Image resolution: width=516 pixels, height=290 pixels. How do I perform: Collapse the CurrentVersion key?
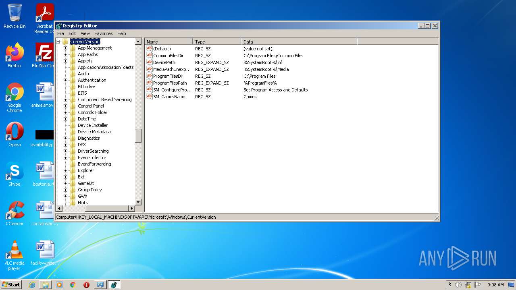point(58,41)
